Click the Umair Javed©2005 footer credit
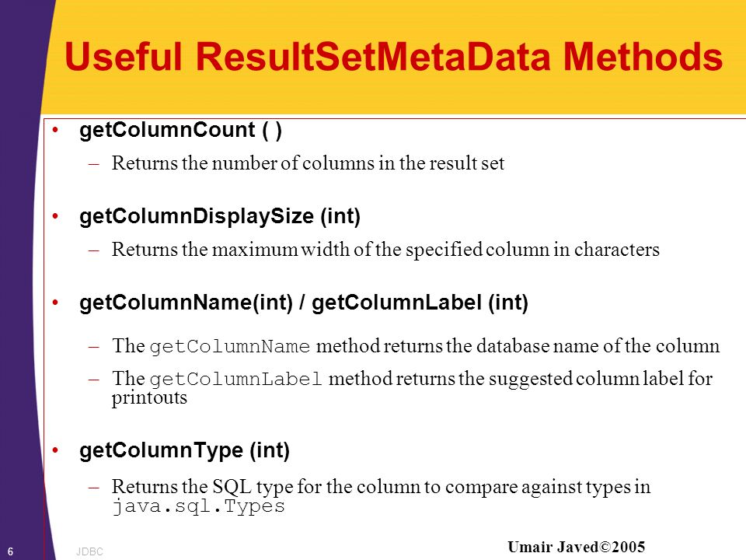This screenshot has height=560, width=746. (576, 547)
